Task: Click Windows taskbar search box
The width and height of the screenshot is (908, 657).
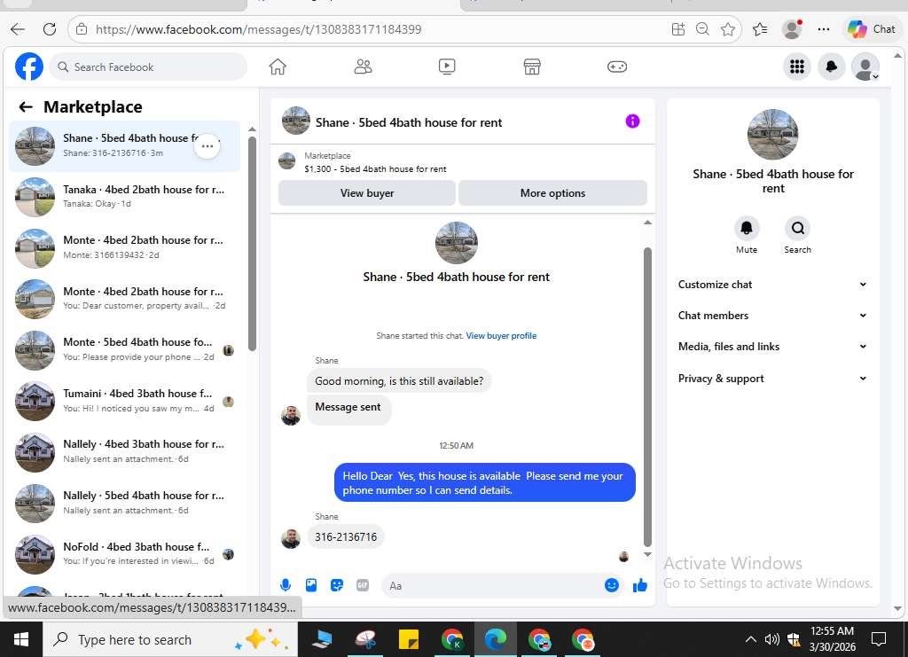Action: click(170, 639)
